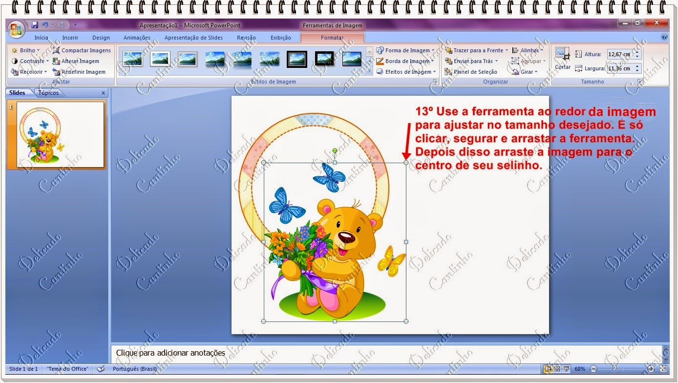Switch to the Exibição tab
This screenshot has height=383, width=678.
pyautogui.click(x=281, y=38)
